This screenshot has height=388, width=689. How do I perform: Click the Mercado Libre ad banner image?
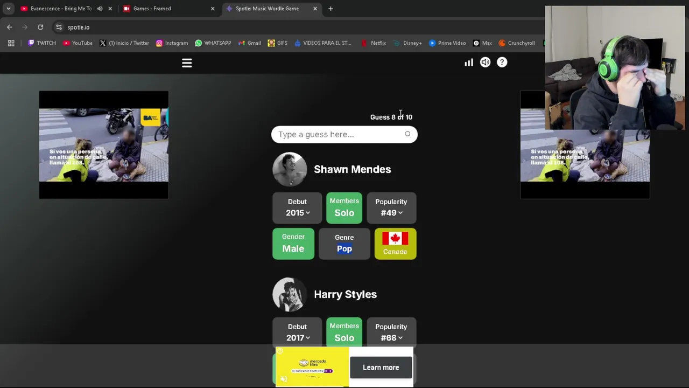tap(312, 367)
